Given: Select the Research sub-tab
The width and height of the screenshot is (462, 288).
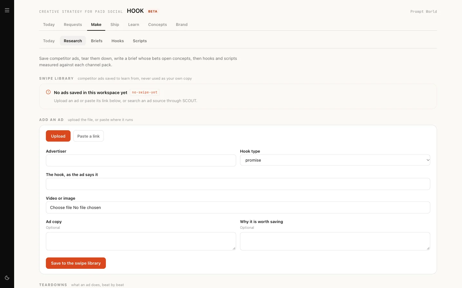Looking at the screenshot, I should click(x=73, y=41).
